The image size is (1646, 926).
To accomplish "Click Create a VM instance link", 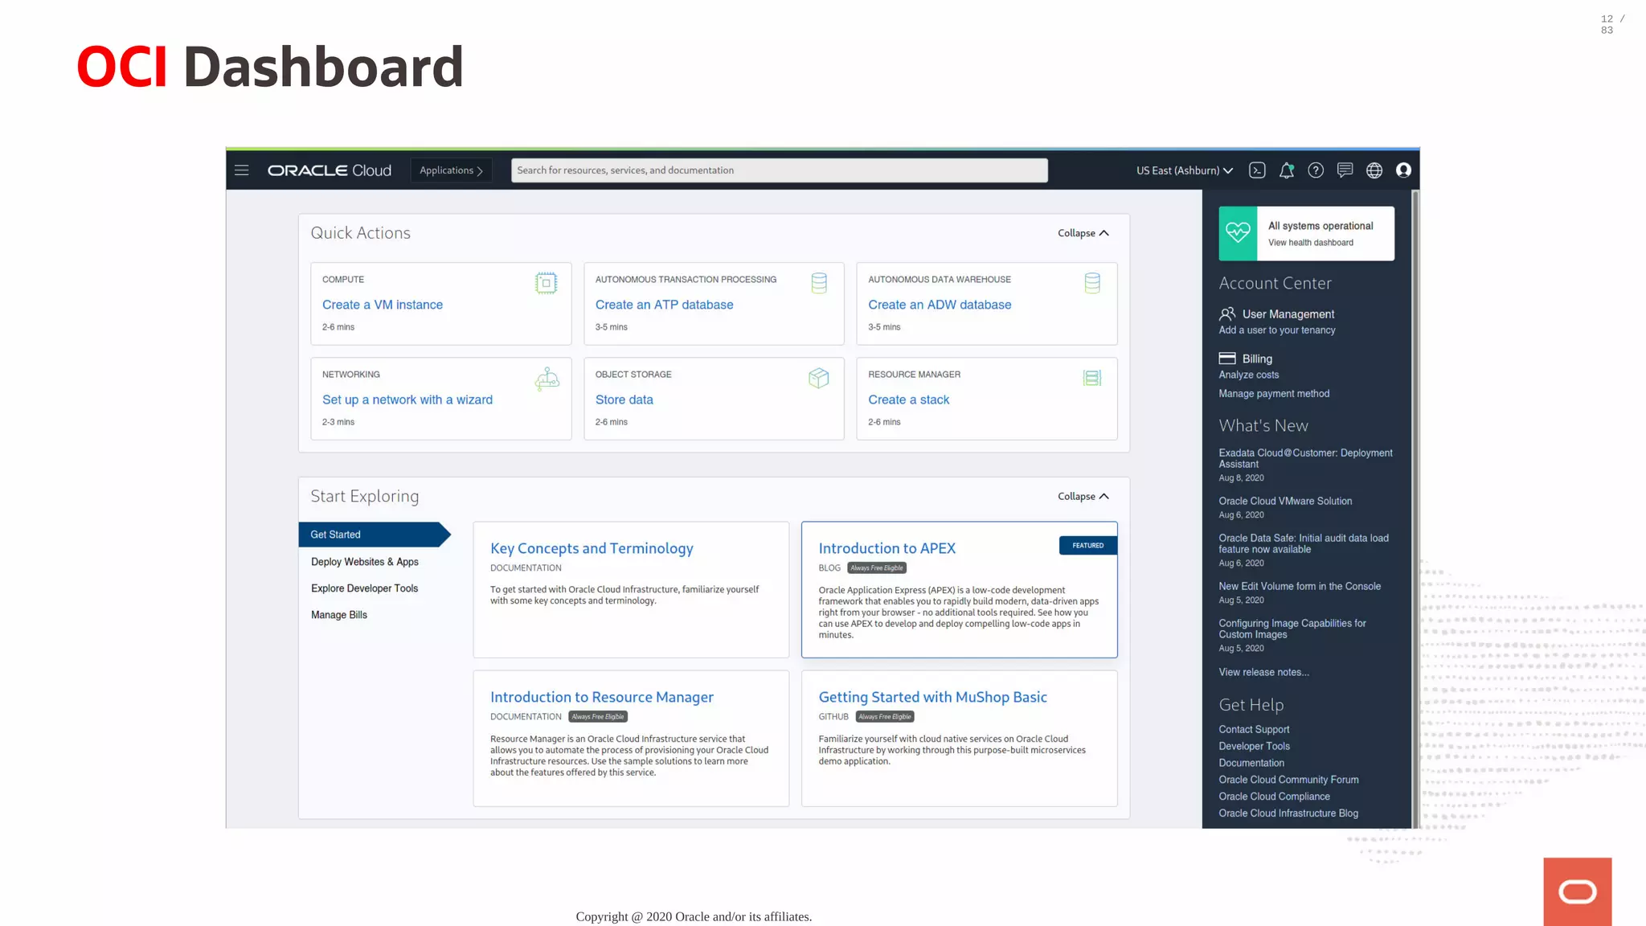I will click(x=383, y=305).
